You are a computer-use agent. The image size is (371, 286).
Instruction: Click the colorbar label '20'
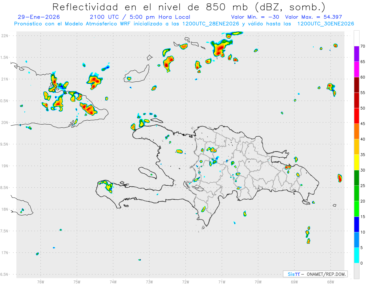pos(363,201)
